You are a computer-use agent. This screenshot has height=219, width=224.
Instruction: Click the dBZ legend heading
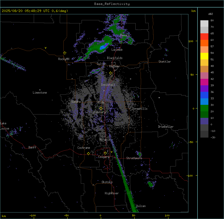210,14
